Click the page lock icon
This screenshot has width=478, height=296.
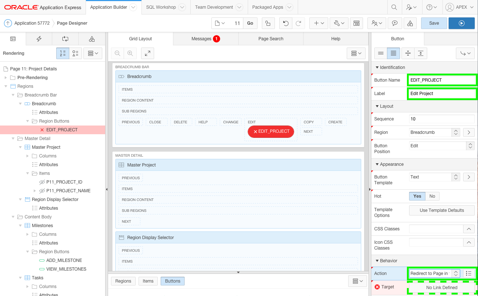(x=268, y=23)
